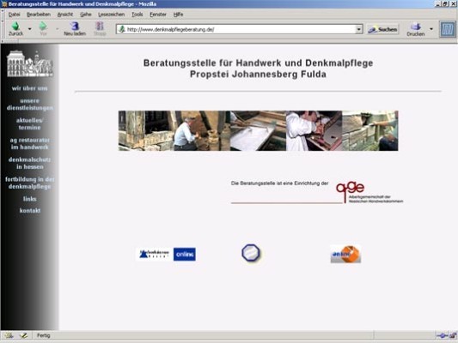Open the Ansicht menu
This screenshot has height=343, width=458.
pyautogui.click(x=65, y=15)
